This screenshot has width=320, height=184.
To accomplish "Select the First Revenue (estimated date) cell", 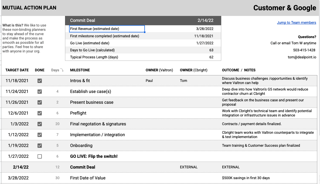I will 107,29.
